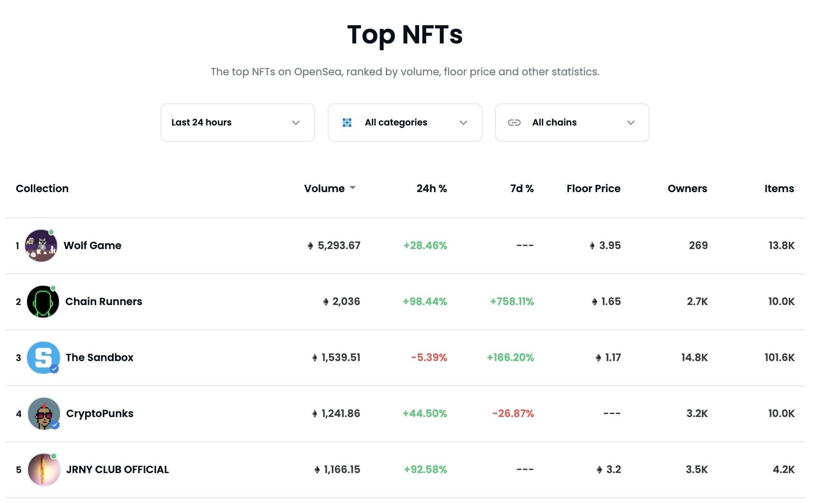814x503 pixels.
Task: Open the Chain Runners collection name
Action: tap(104, 302)
